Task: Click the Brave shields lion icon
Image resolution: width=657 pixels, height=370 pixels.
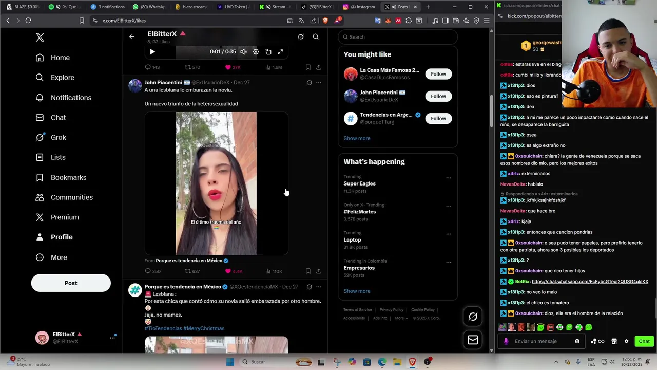Action: click(x=324, y=21)
